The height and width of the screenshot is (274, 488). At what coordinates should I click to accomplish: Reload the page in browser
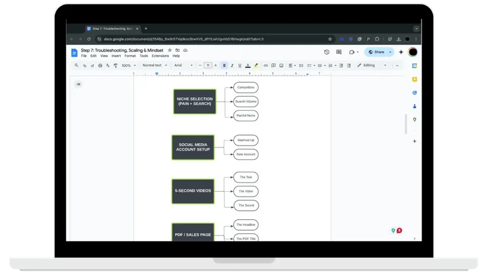tap(89, 39)
